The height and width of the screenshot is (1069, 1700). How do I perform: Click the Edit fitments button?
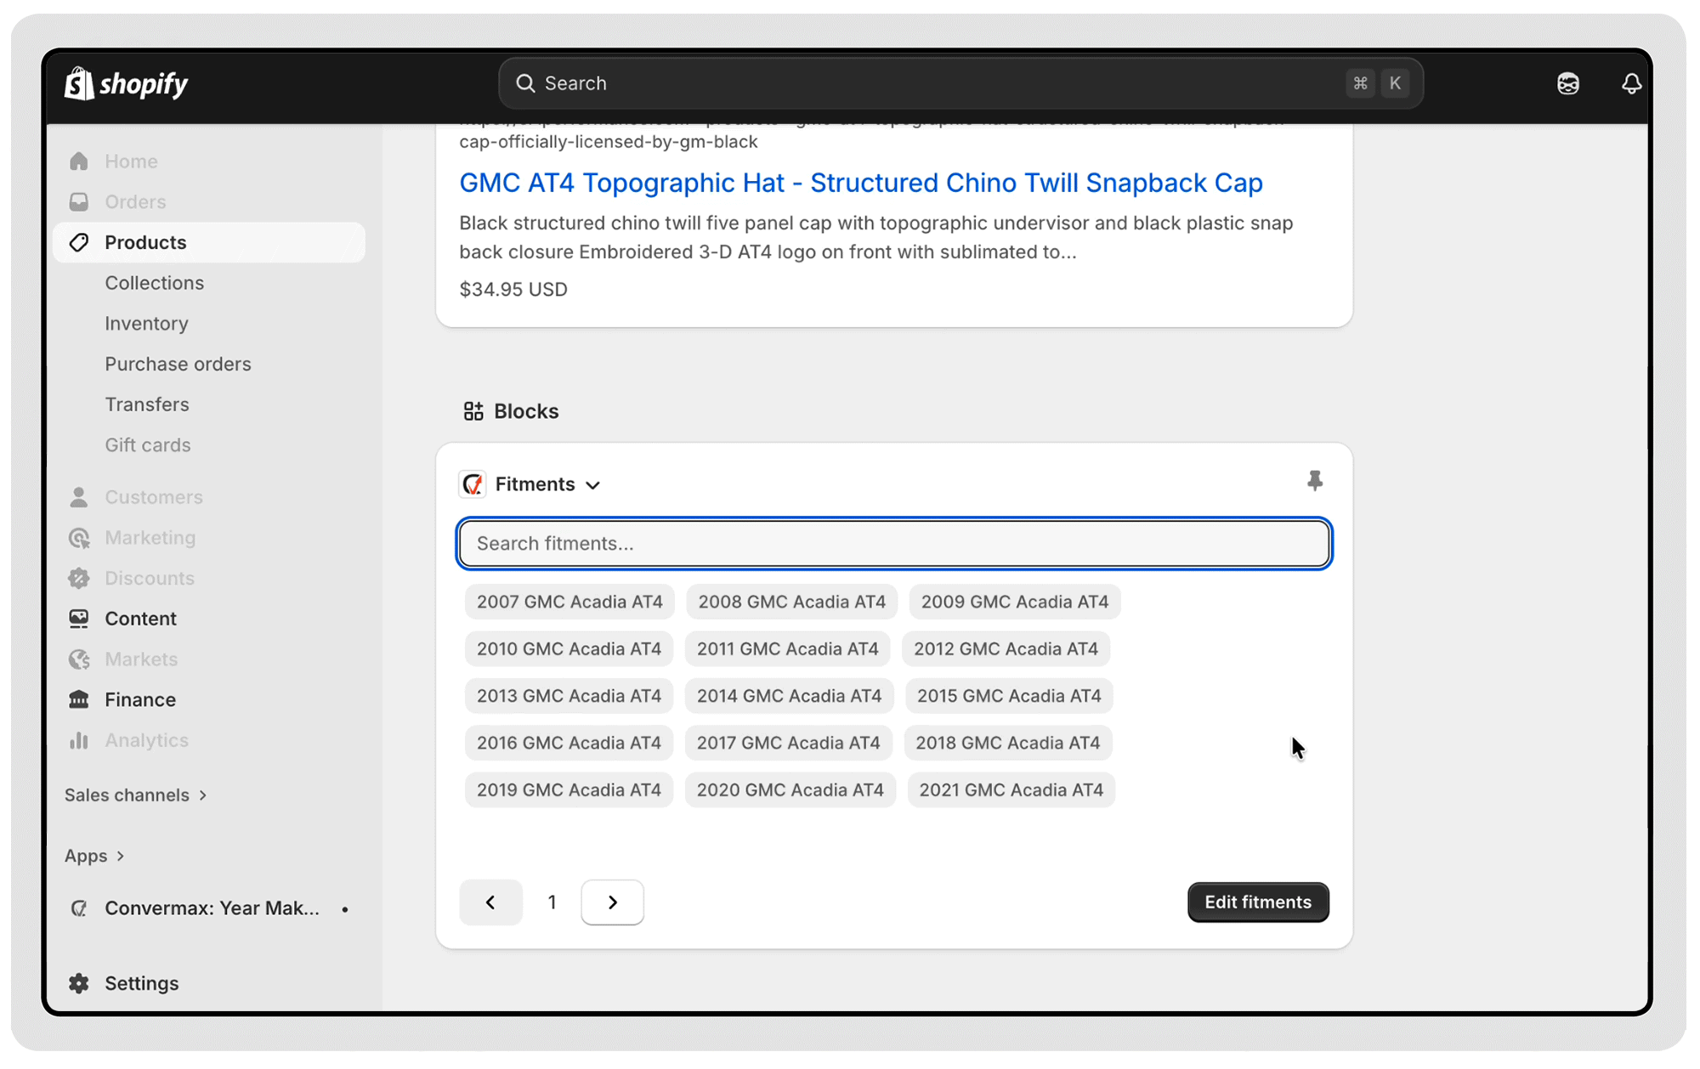[1257, 902]
